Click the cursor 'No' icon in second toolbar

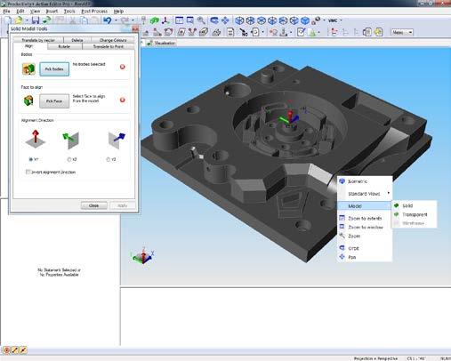(244, 32)
